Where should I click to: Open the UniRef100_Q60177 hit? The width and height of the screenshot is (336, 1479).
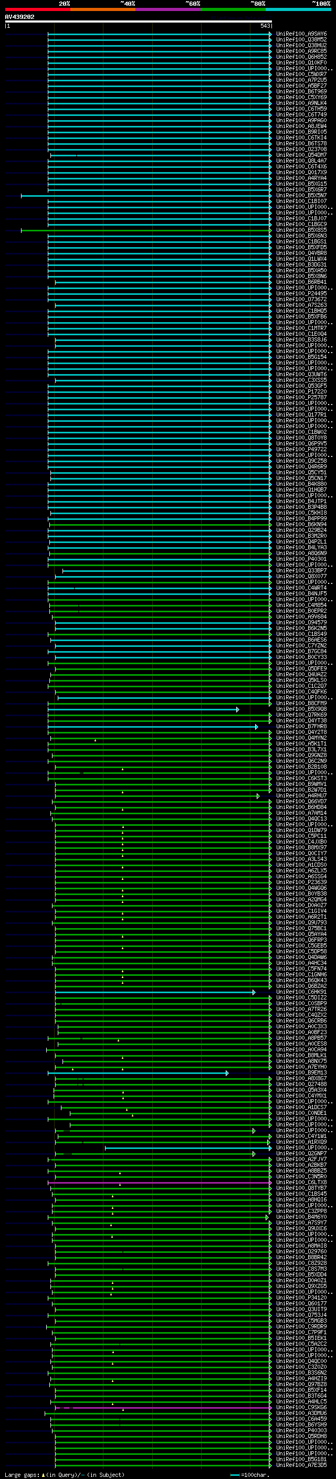click(x=301, y=1303)
